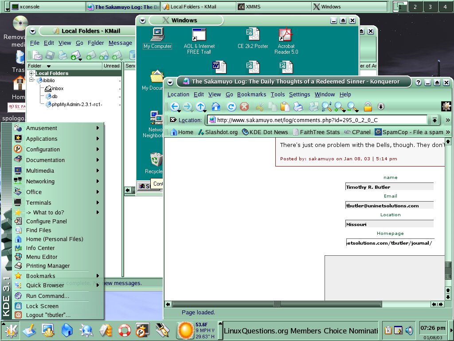This screenshot has width=454, height=341.
Task: Click the Konqueror URL location field
Action: pos(317,120)
